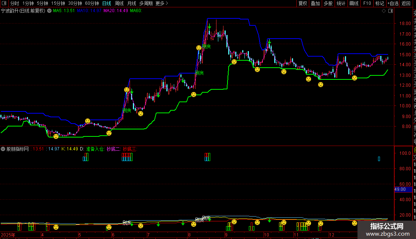Select the 周线 weekly period

click(119, 3)
